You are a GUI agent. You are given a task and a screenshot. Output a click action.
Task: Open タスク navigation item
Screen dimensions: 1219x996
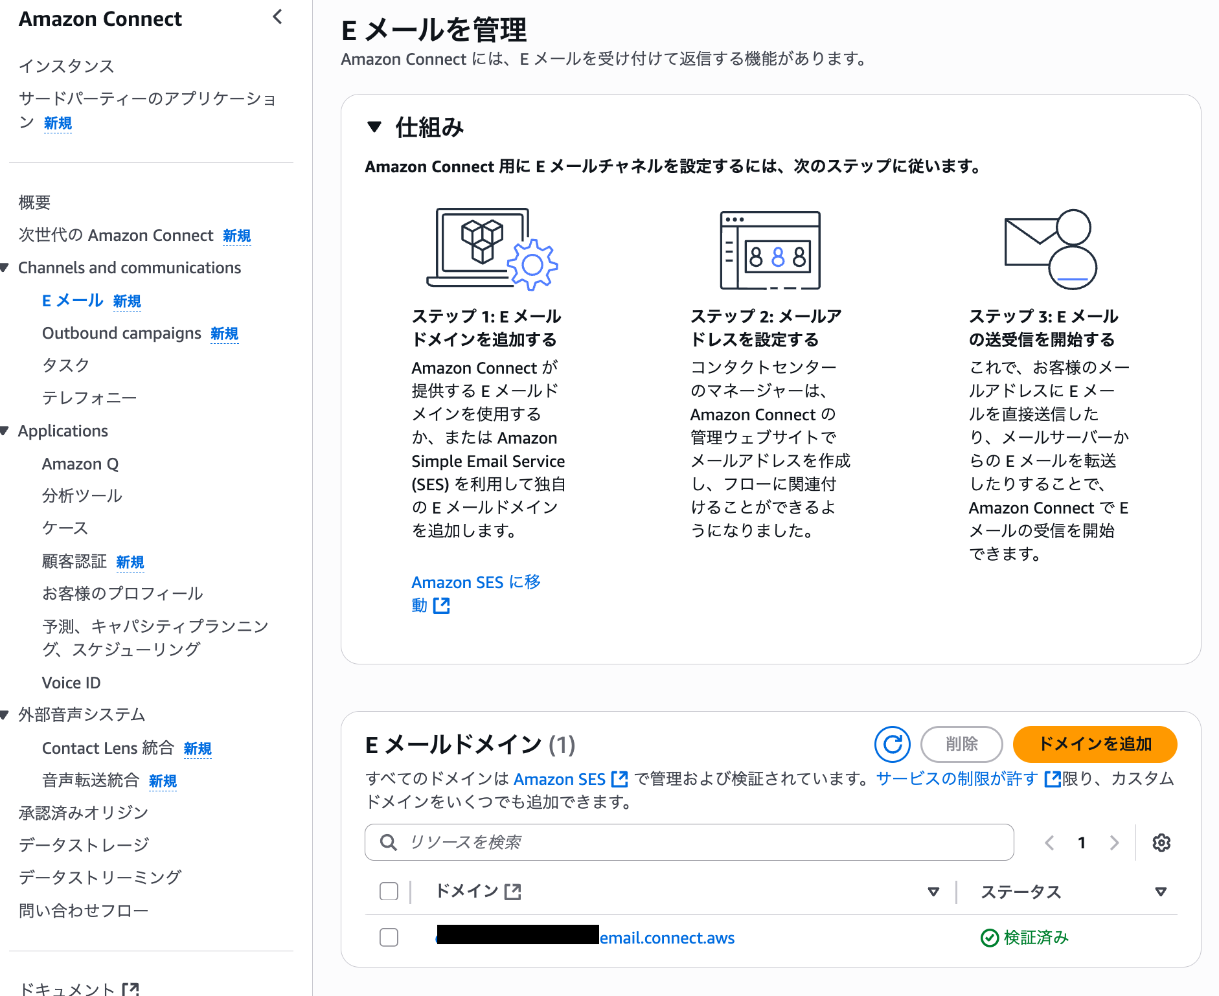(x=66, y=365)
